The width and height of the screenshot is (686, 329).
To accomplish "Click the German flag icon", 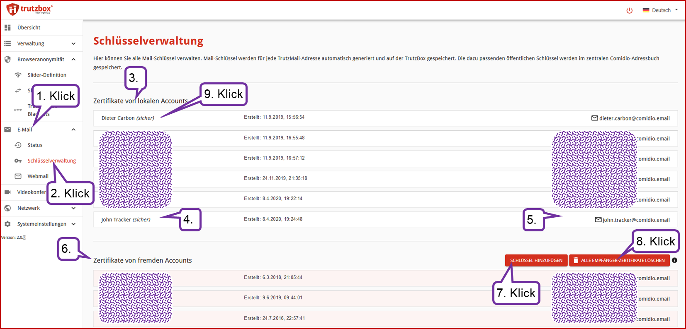I will click(646, 10).
